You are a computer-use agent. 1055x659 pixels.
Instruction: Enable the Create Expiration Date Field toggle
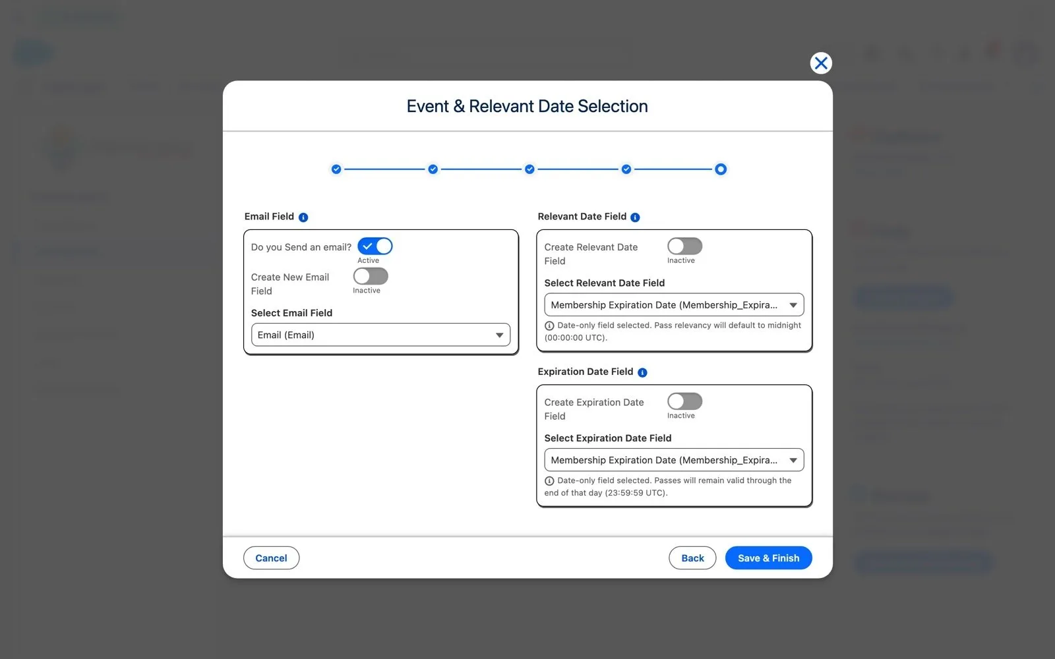click(x=685, y=401)
